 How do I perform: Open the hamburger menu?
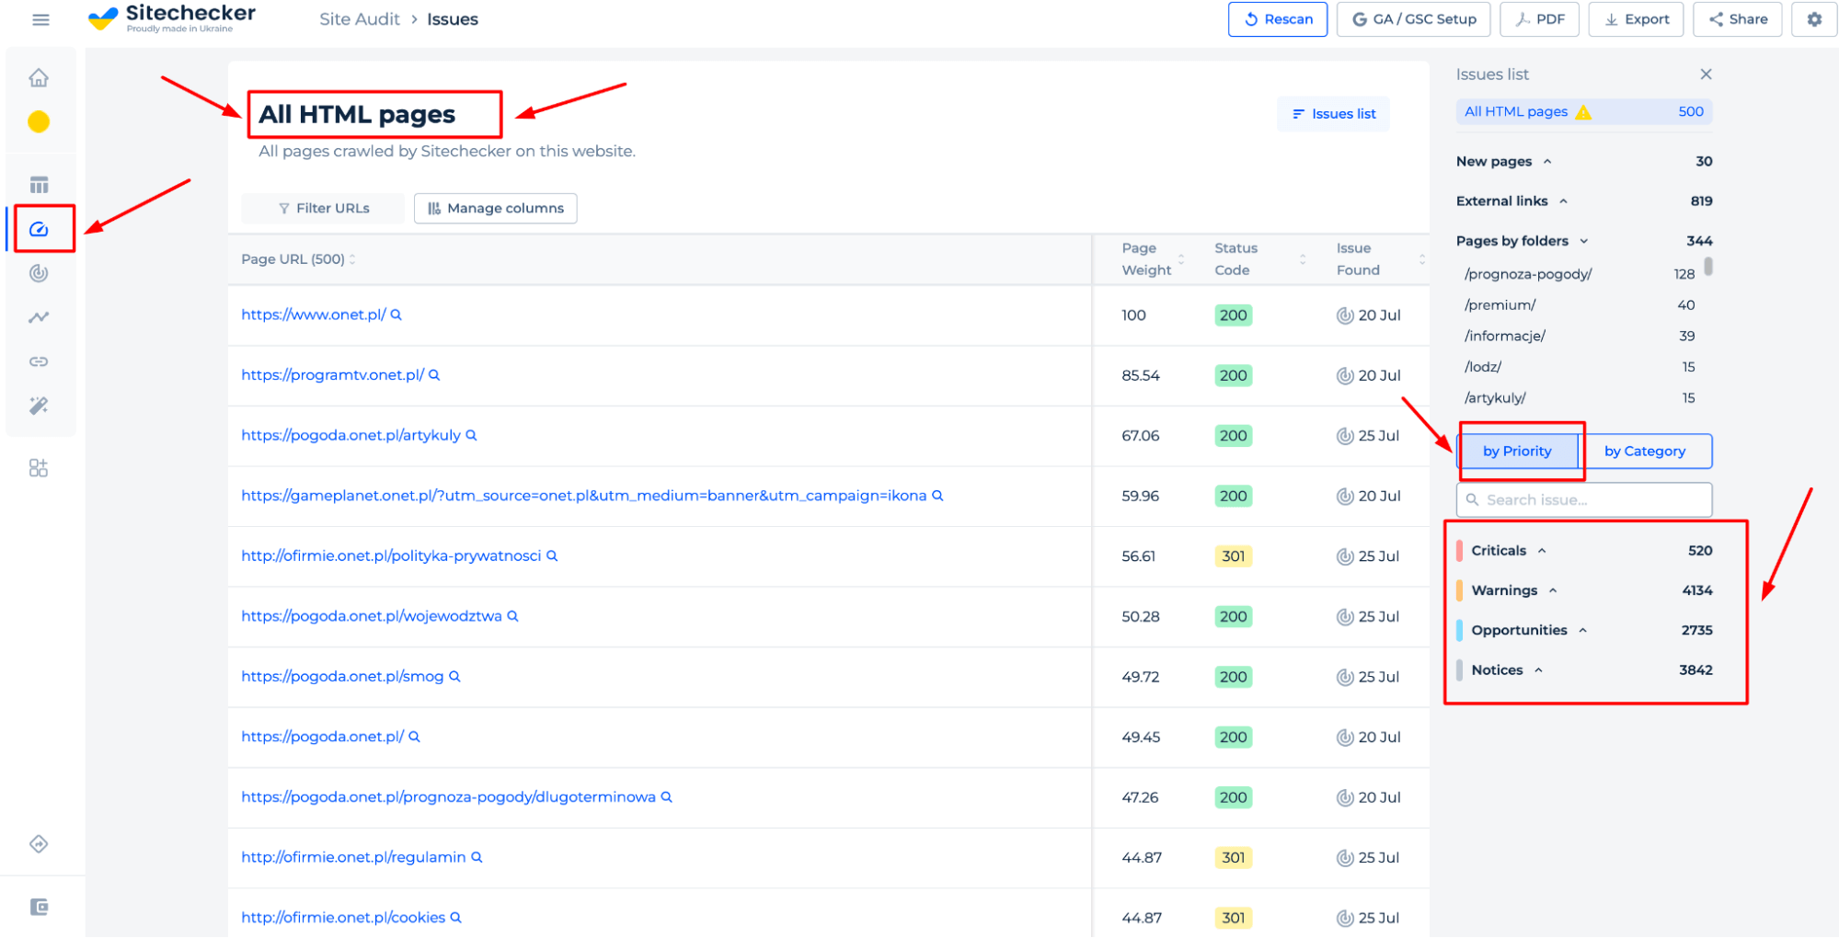[x=40, y=19]
